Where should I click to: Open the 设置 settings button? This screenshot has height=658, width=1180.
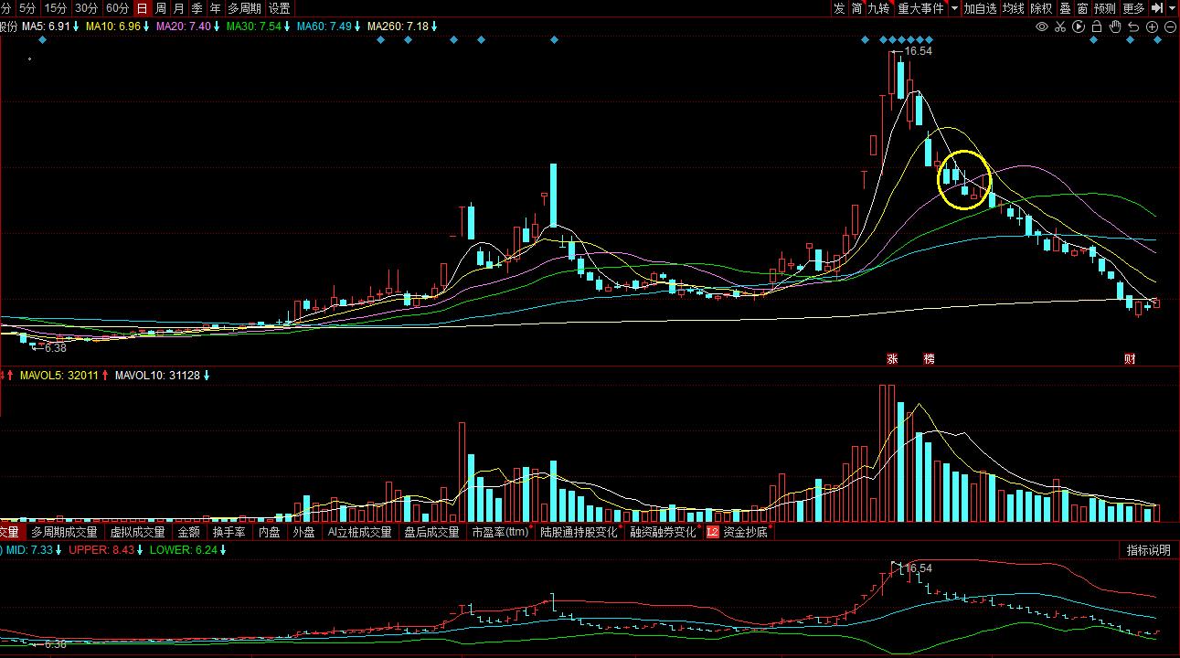click(x=279, y=8)
